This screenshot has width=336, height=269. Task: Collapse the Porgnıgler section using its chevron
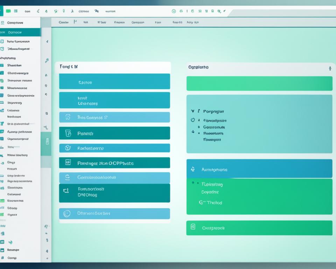[x=192, y=111]
